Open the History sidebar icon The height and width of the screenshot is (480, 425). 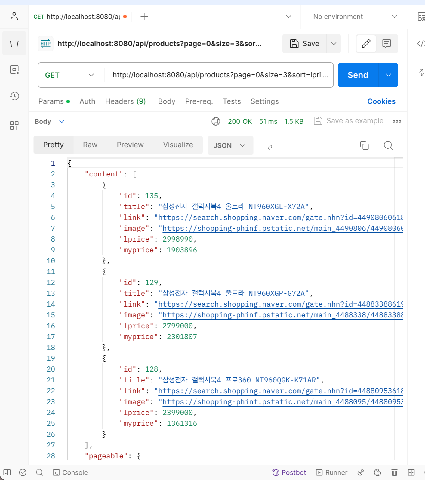[14, 96]
